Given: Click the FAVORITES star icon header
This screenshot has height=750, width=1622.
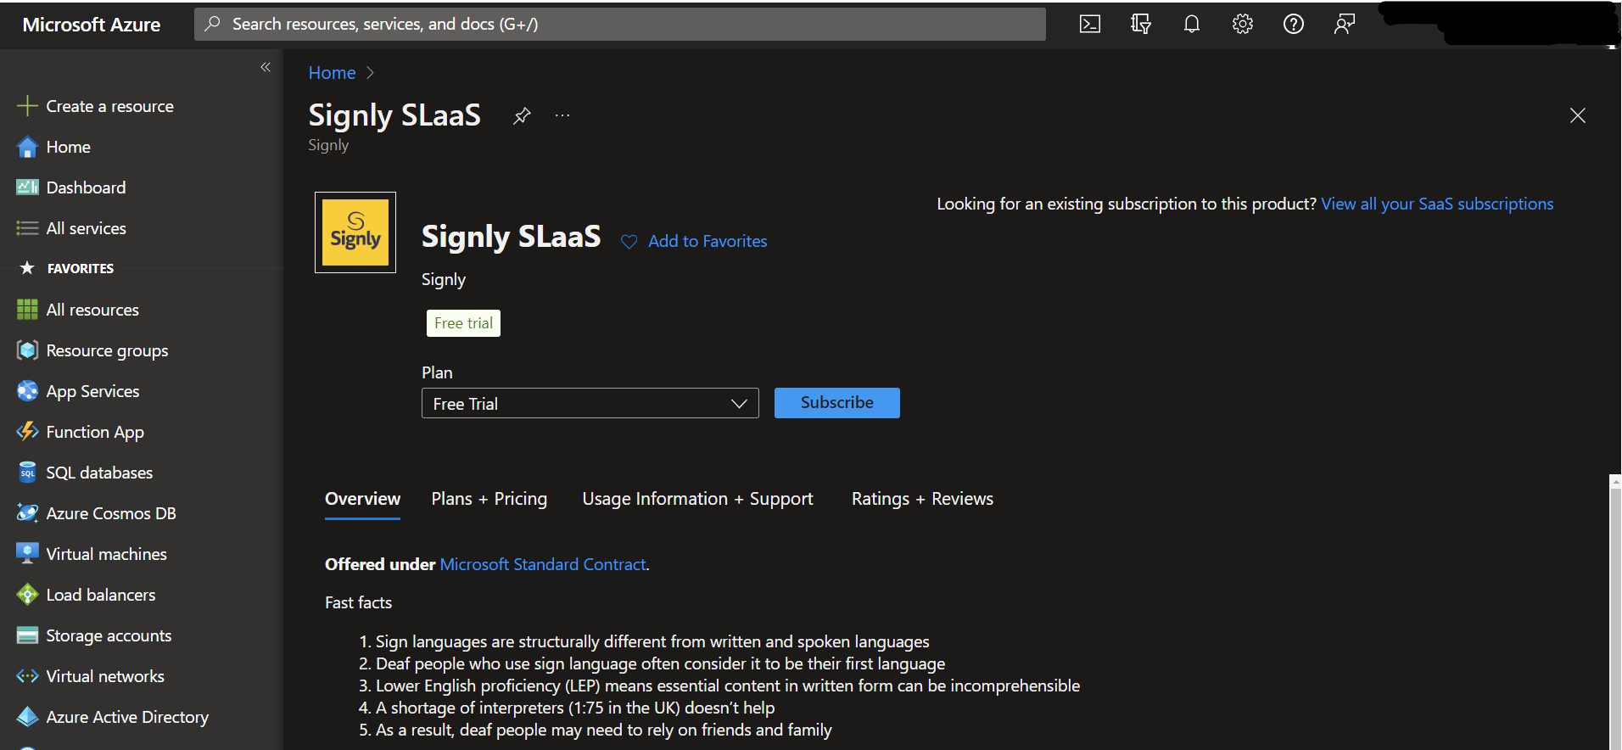Looking at the screenshot, I should point(27,268).
